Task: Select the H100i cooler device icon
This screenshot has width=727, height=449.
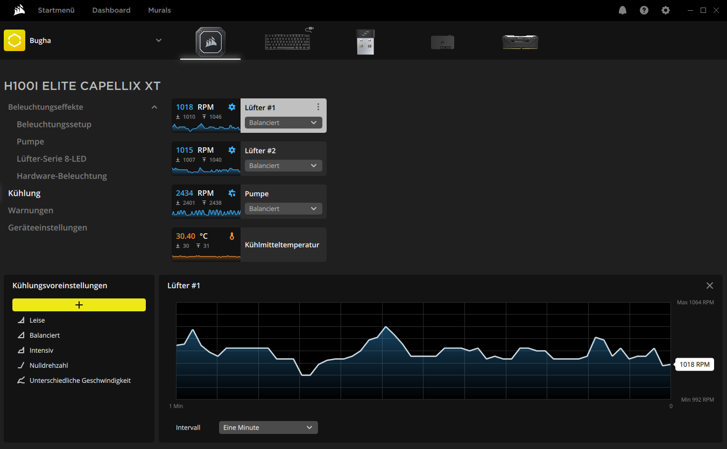Action: (x=210, y=42)
